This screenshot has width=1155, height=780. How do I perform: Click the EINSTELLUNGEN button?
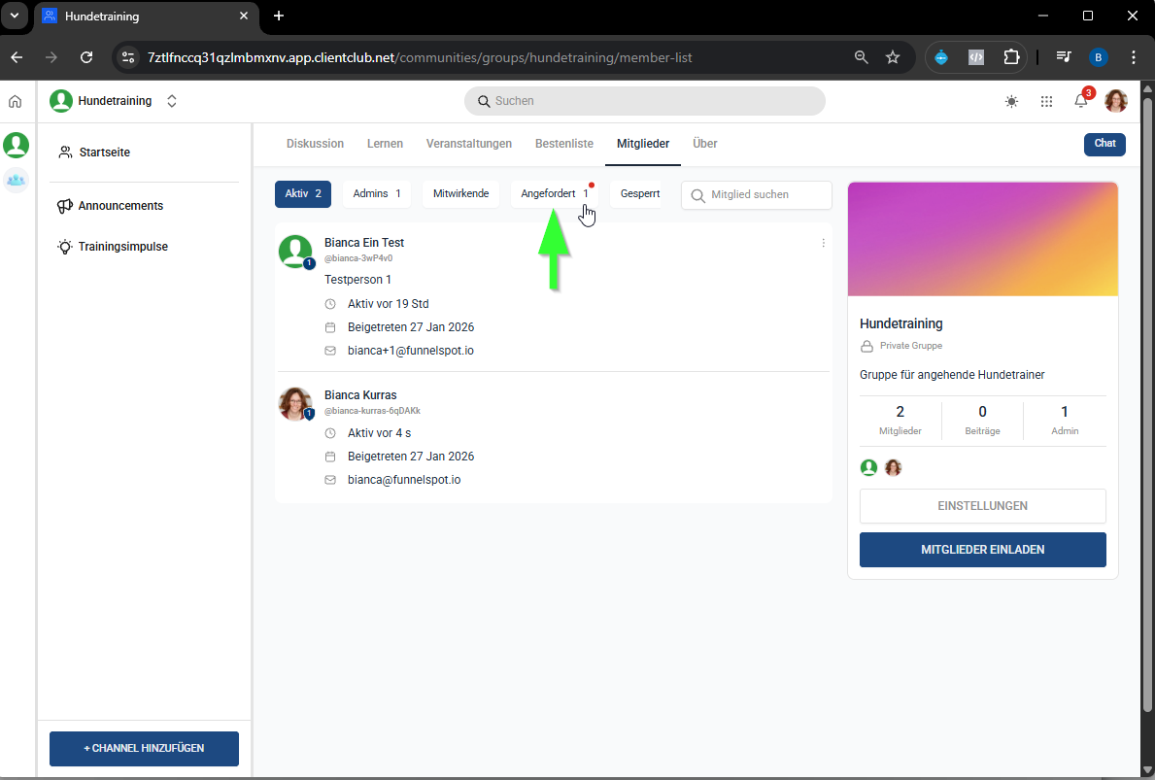coord(983,506)
